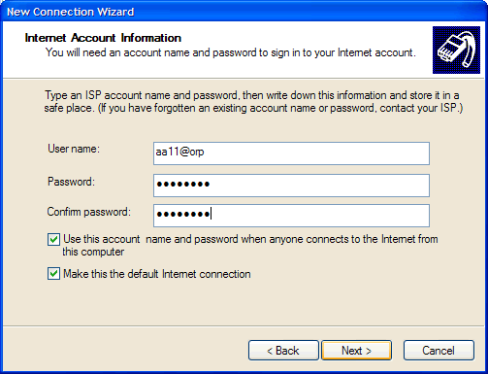Uncheck the 'Use this account name' checkbox box
Viewport: 488px width, 374px height.
pos(53,240)
